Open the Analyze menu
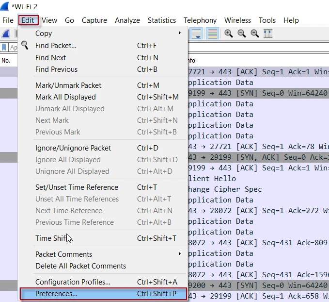329x302 pixels. pos(127,20)
